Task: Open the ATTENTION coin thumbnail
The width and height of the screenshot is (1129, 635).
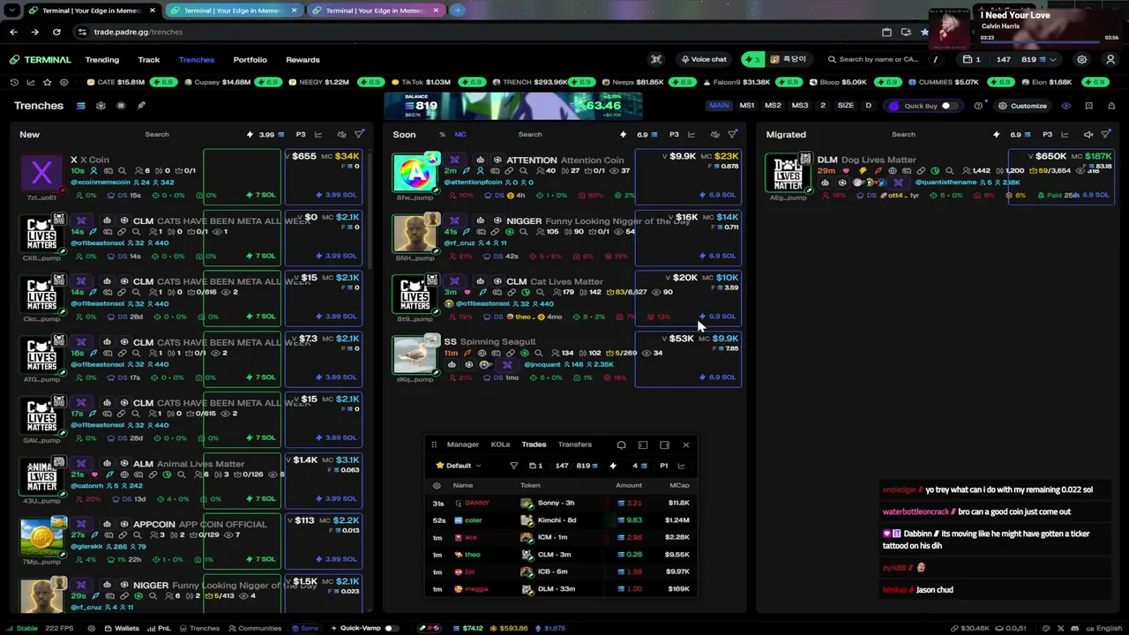Action: click(x=415, y=173)
